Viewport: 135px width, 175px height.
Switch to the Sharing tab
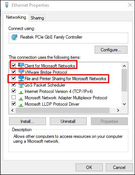click(37, 18)
